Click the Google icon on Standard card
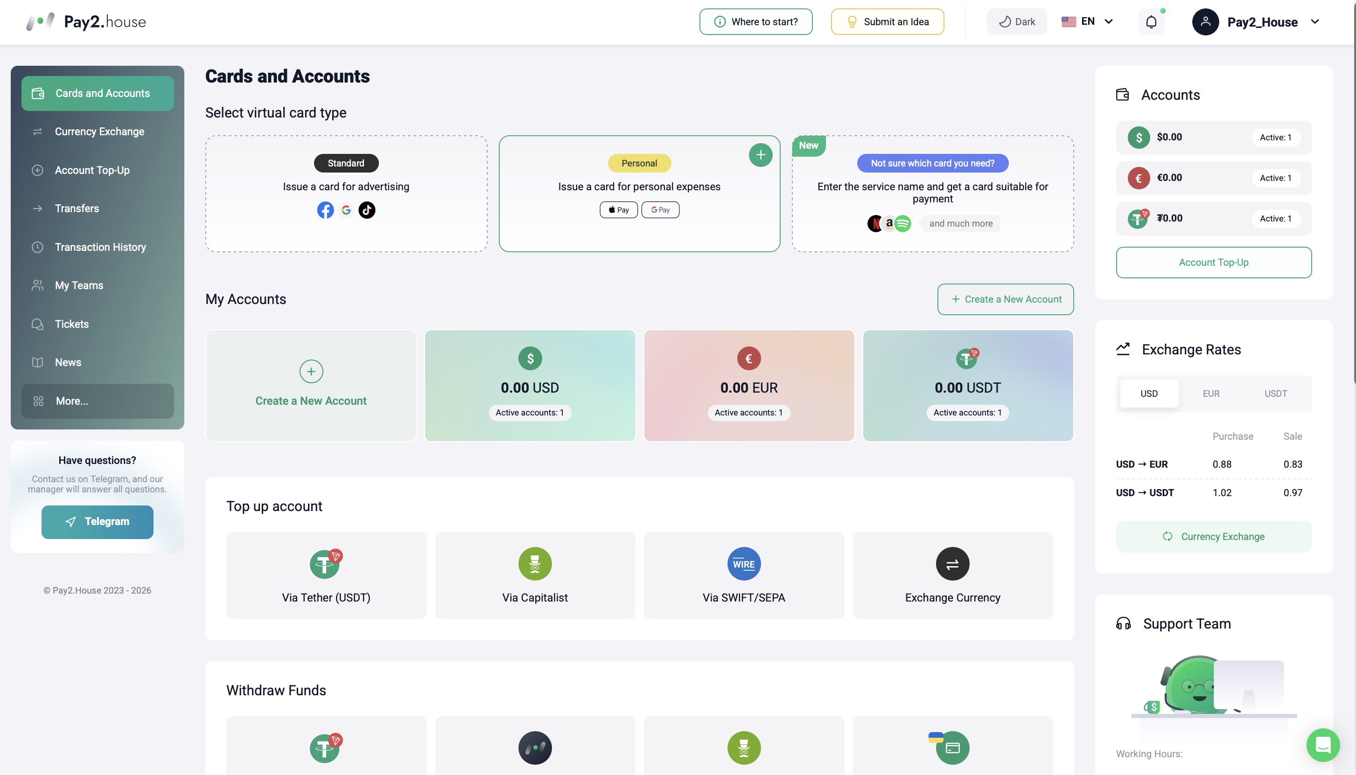1356x775 pixels. coord(346,210)
